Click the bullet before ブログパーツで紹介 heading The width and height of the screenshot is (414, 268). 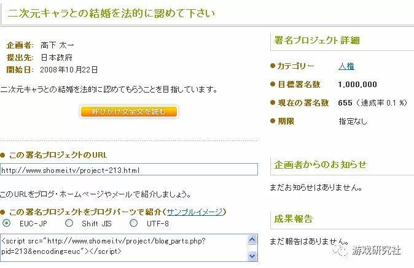click(2, 212)
